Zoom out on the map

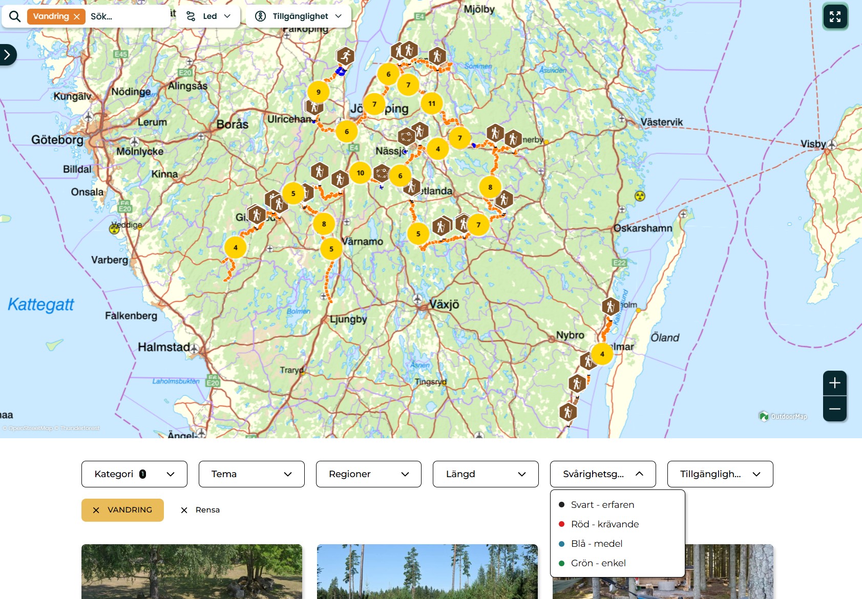click(834, 409)
